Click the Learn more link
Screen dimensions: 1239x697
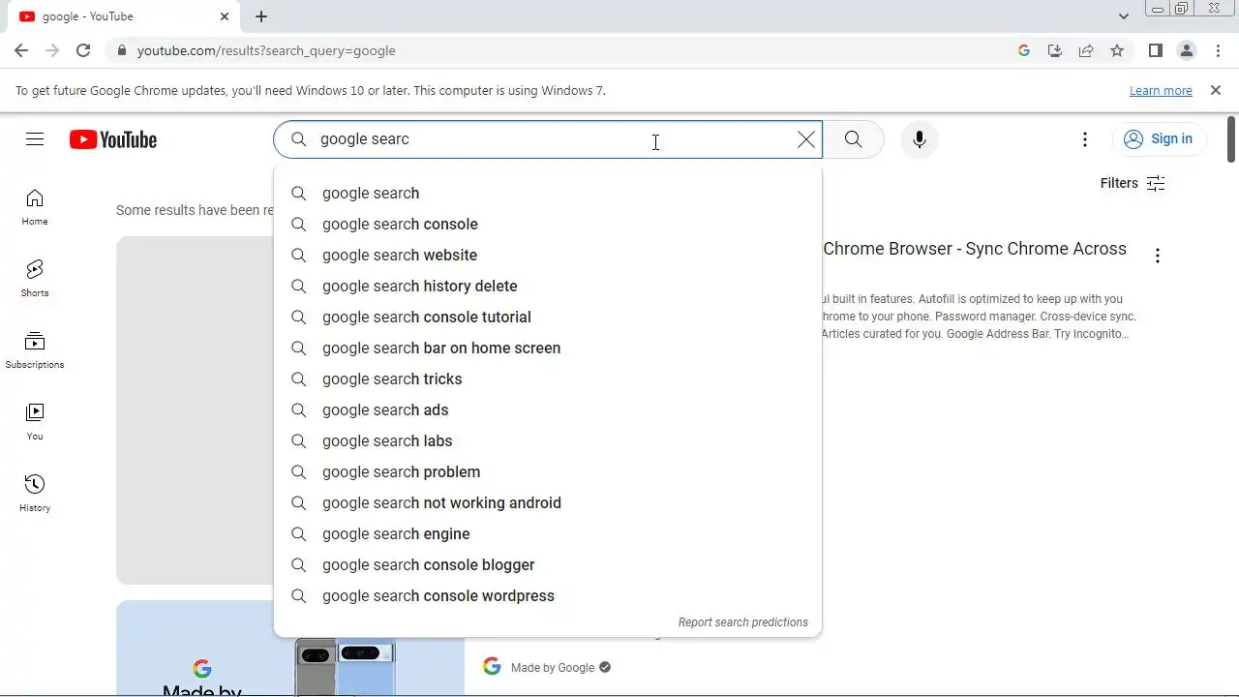(1161, 90)
